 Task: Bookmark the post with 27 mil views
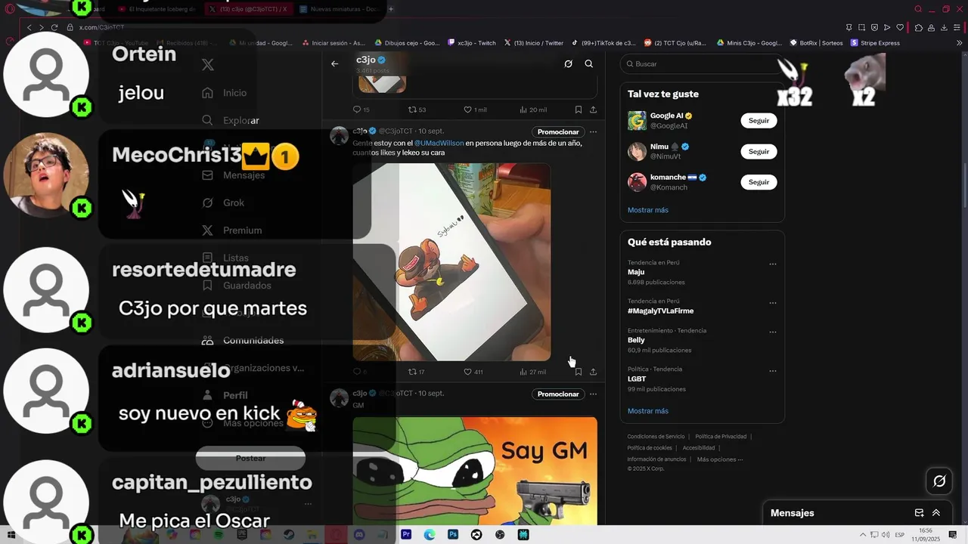tap(578, 372)
